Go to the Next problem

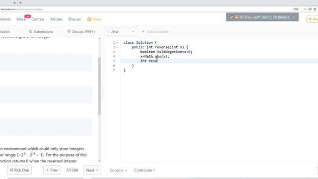[x=92, y=170]
